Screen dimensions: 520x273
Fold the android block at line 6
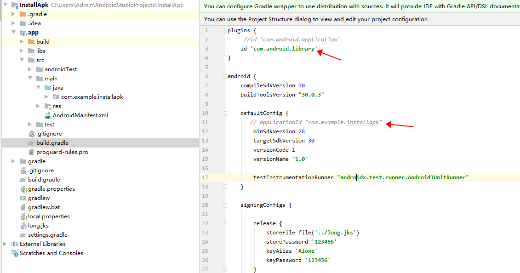[225, 77]
